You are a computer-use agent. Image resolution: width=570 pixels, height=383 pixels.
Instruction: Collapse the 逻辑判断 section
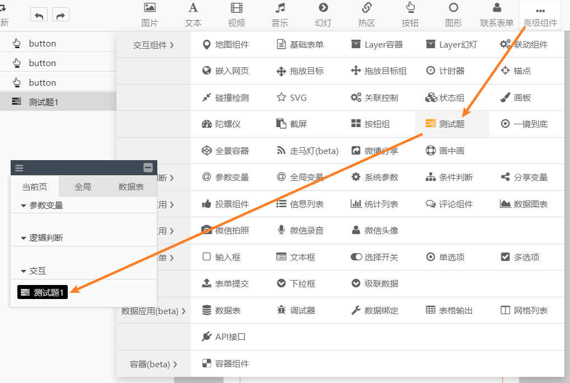point(24,238)
